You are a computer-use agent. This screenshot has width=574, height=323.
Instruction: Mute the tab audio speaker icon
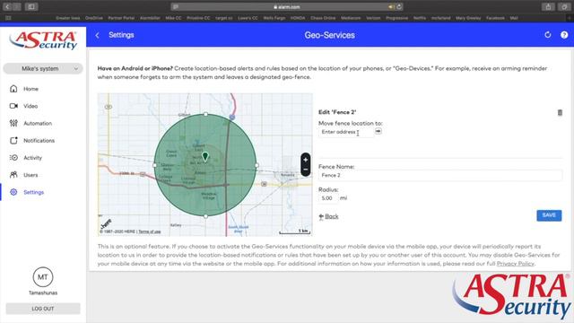click(391, 6)
